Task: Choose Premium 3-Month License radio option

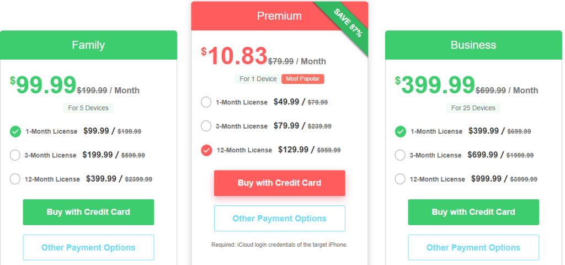Action: pyautogui.click(x=206, y=126)
